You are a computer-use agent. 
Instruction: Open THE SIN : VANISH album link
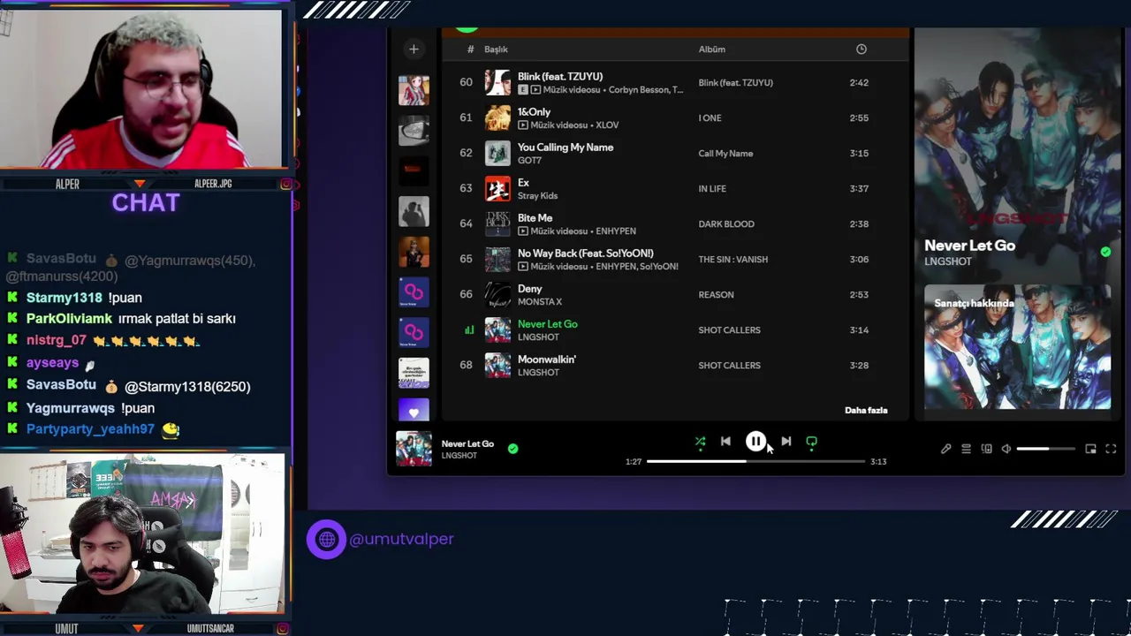732,260
